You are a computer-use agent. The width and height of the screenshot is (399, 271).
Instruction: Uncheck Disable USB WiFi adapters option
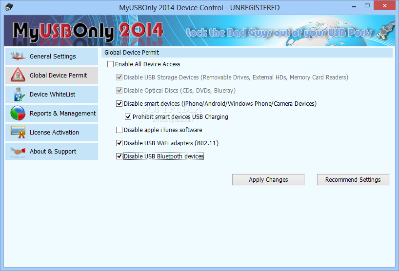tap(119, 143)
